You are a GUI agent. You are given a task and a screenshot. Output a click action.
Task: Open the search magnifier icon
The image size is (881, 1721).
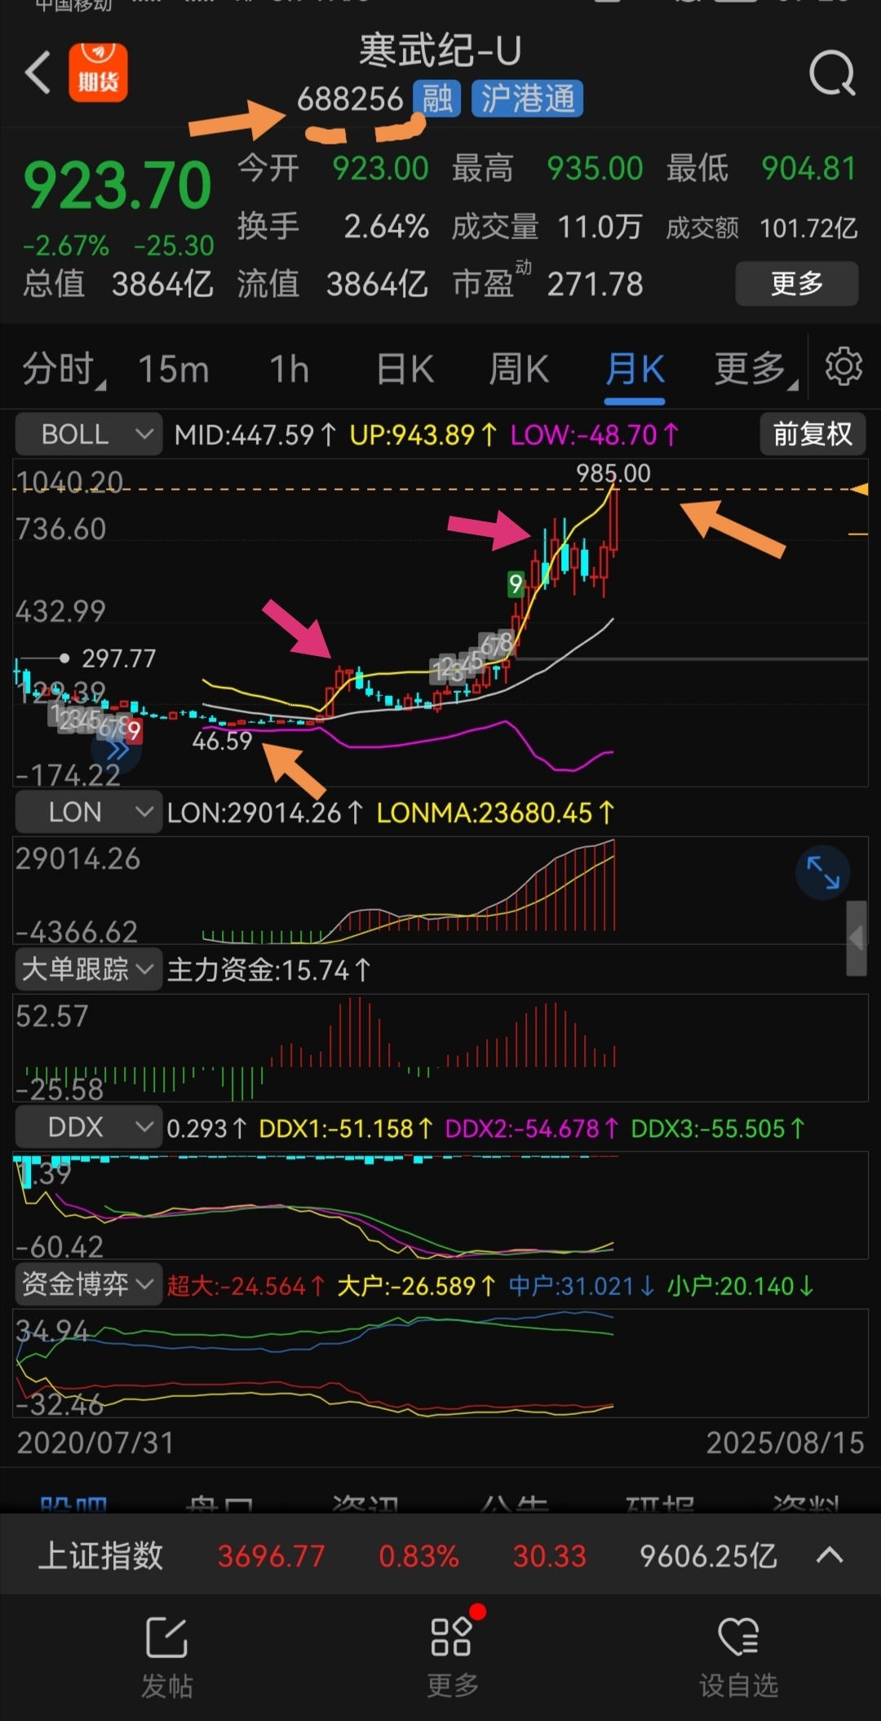832,74
